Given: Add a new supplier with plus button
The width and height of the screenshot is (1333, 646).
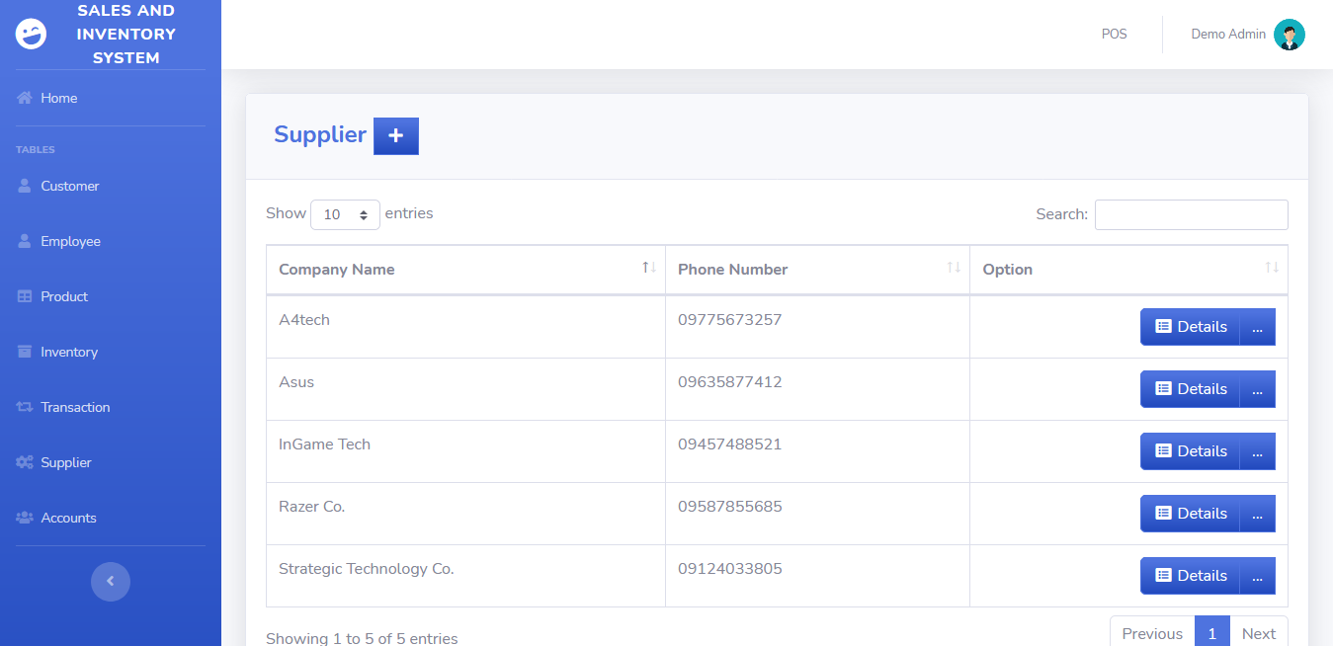Looking at the screenshot, I should coord(396,136).
